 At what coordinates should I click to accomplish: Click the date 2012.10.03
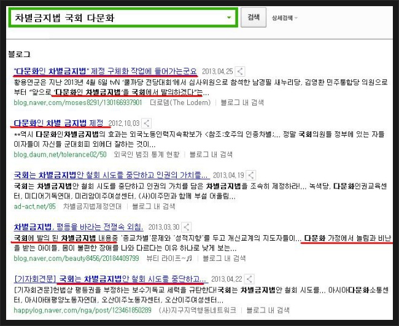(124, 123)
